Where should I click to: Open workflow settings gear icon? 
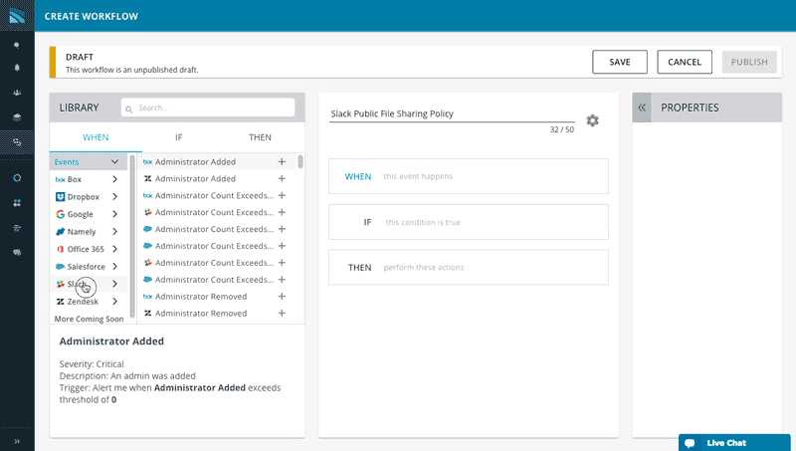coord(592,120)
